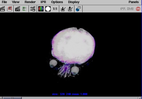Click the red IPR stop icon at right
The width and height of the screenshot is (142, 99).
(x=138, y=9)
